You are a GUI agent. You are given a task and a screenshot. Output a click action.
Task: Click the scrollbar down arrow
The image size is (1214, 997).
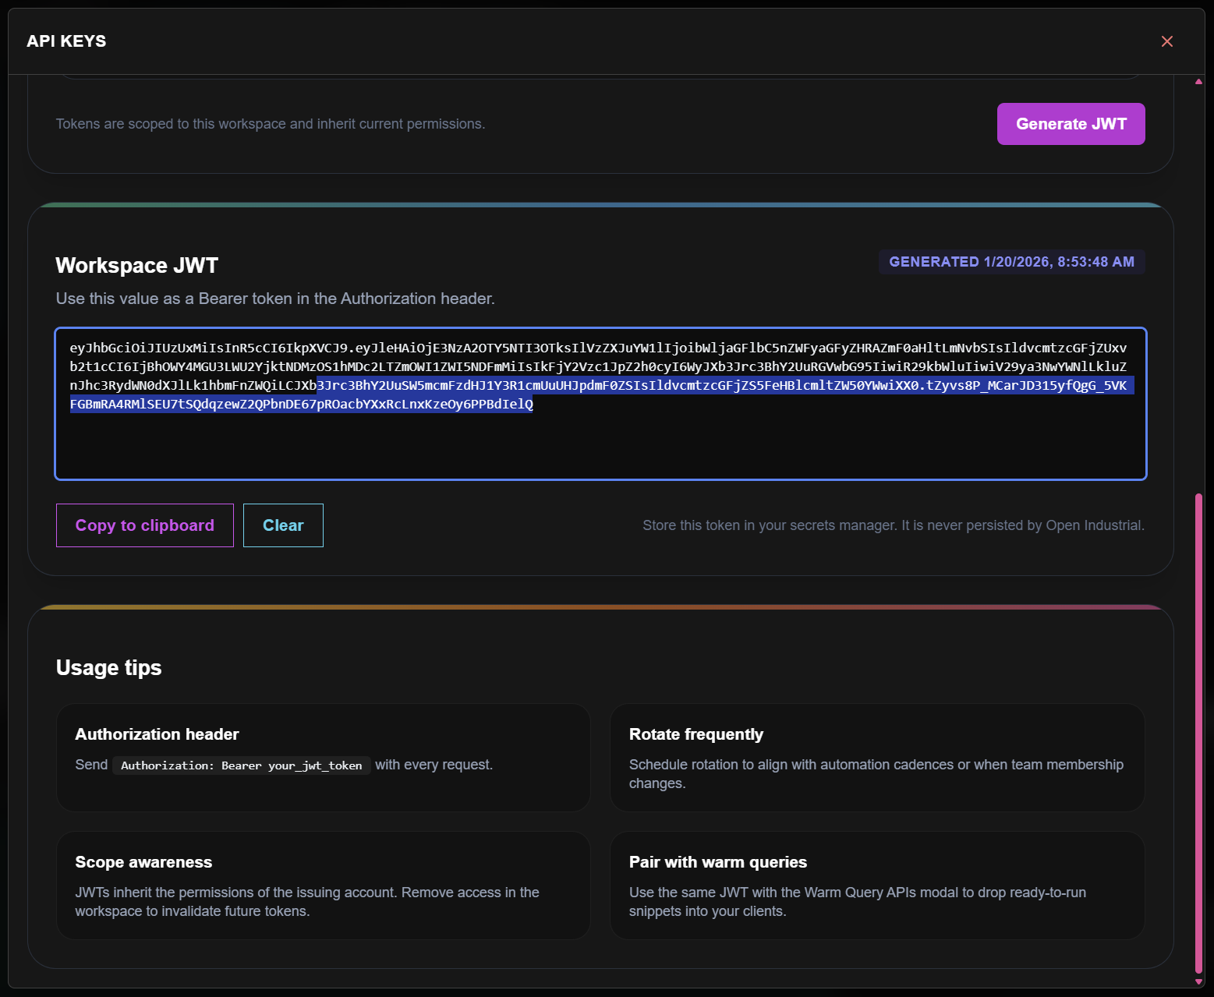point(1198,981)
